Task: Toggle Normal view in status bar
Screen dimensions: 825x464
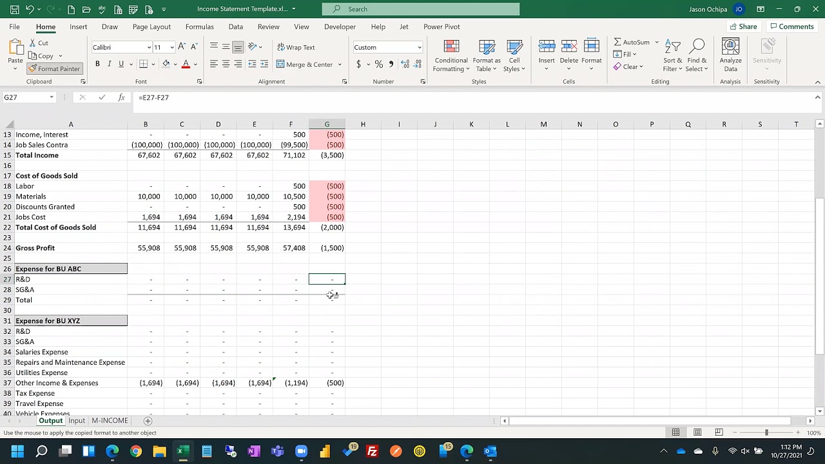Action: [675, 432]
